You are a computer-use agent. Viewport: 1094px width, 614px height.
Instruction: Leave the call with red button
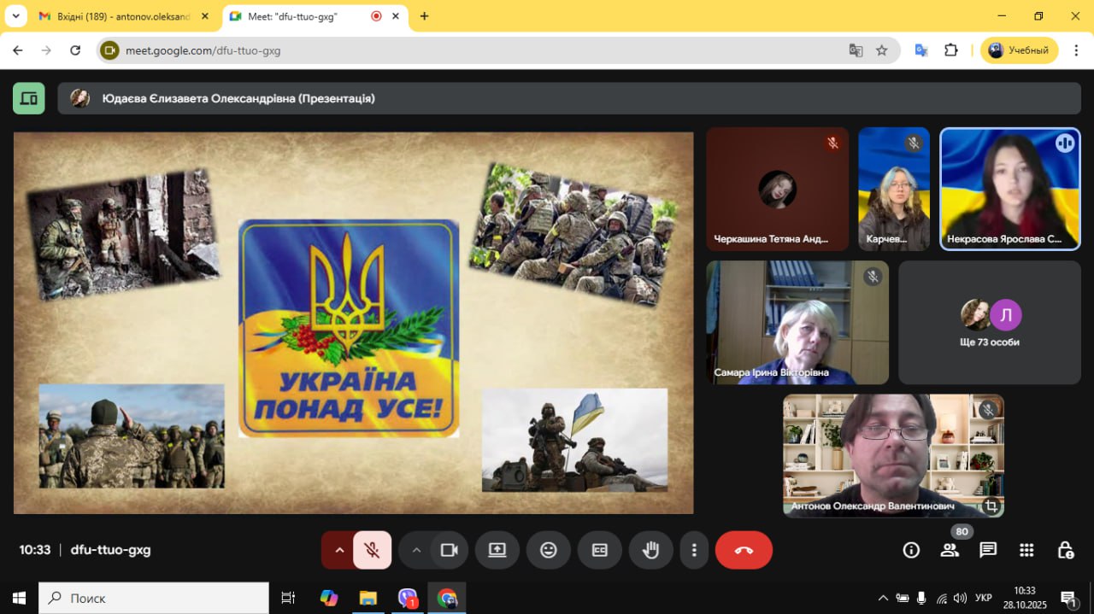pyautogui.click(x=744, y=550)
